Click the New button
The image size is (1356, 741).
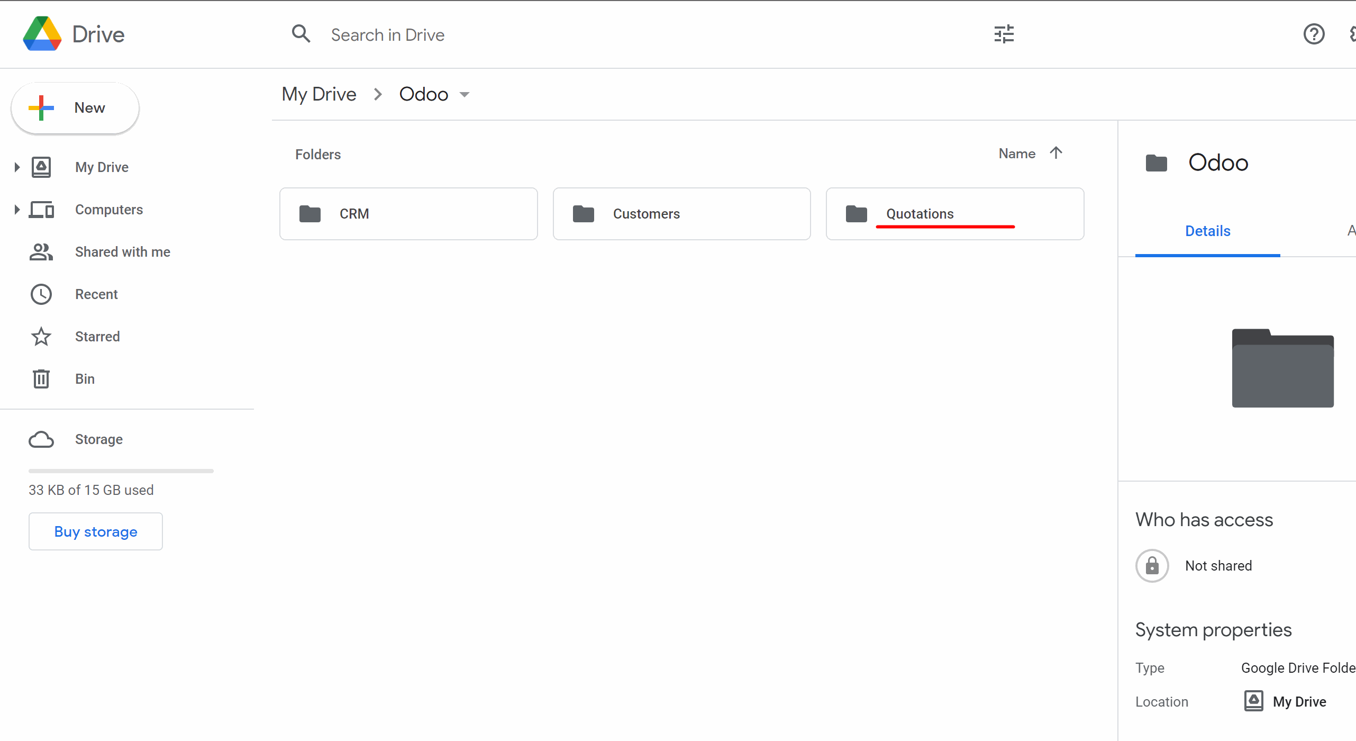coord(75,108)
